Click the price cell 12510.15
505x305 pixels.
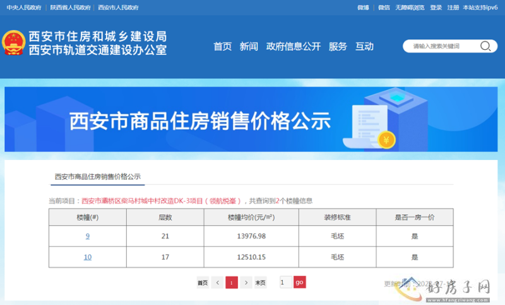pos(251,257)
